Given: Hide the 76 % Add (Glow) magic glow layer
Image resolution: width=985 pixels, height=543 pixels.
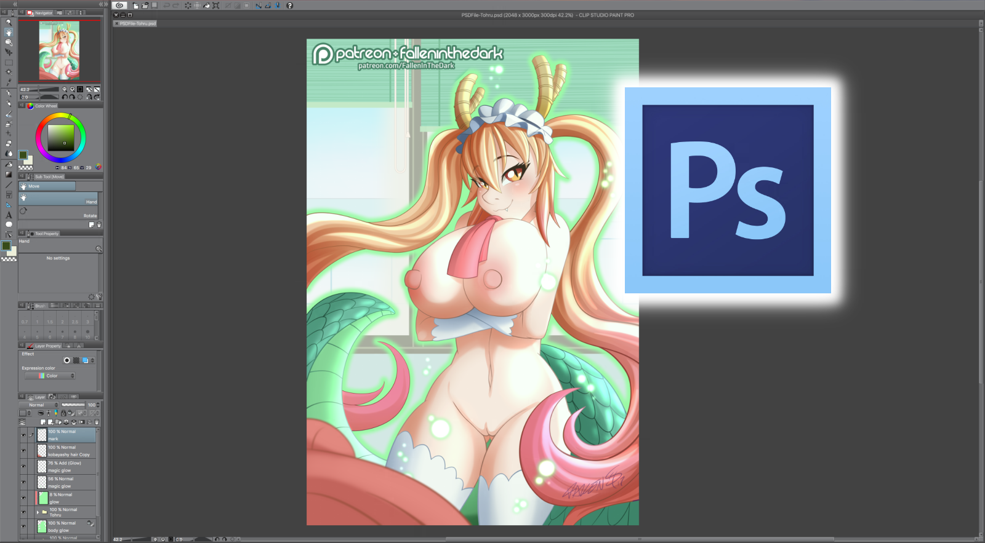Looking at the screenshot, I should tap(23, 467).
